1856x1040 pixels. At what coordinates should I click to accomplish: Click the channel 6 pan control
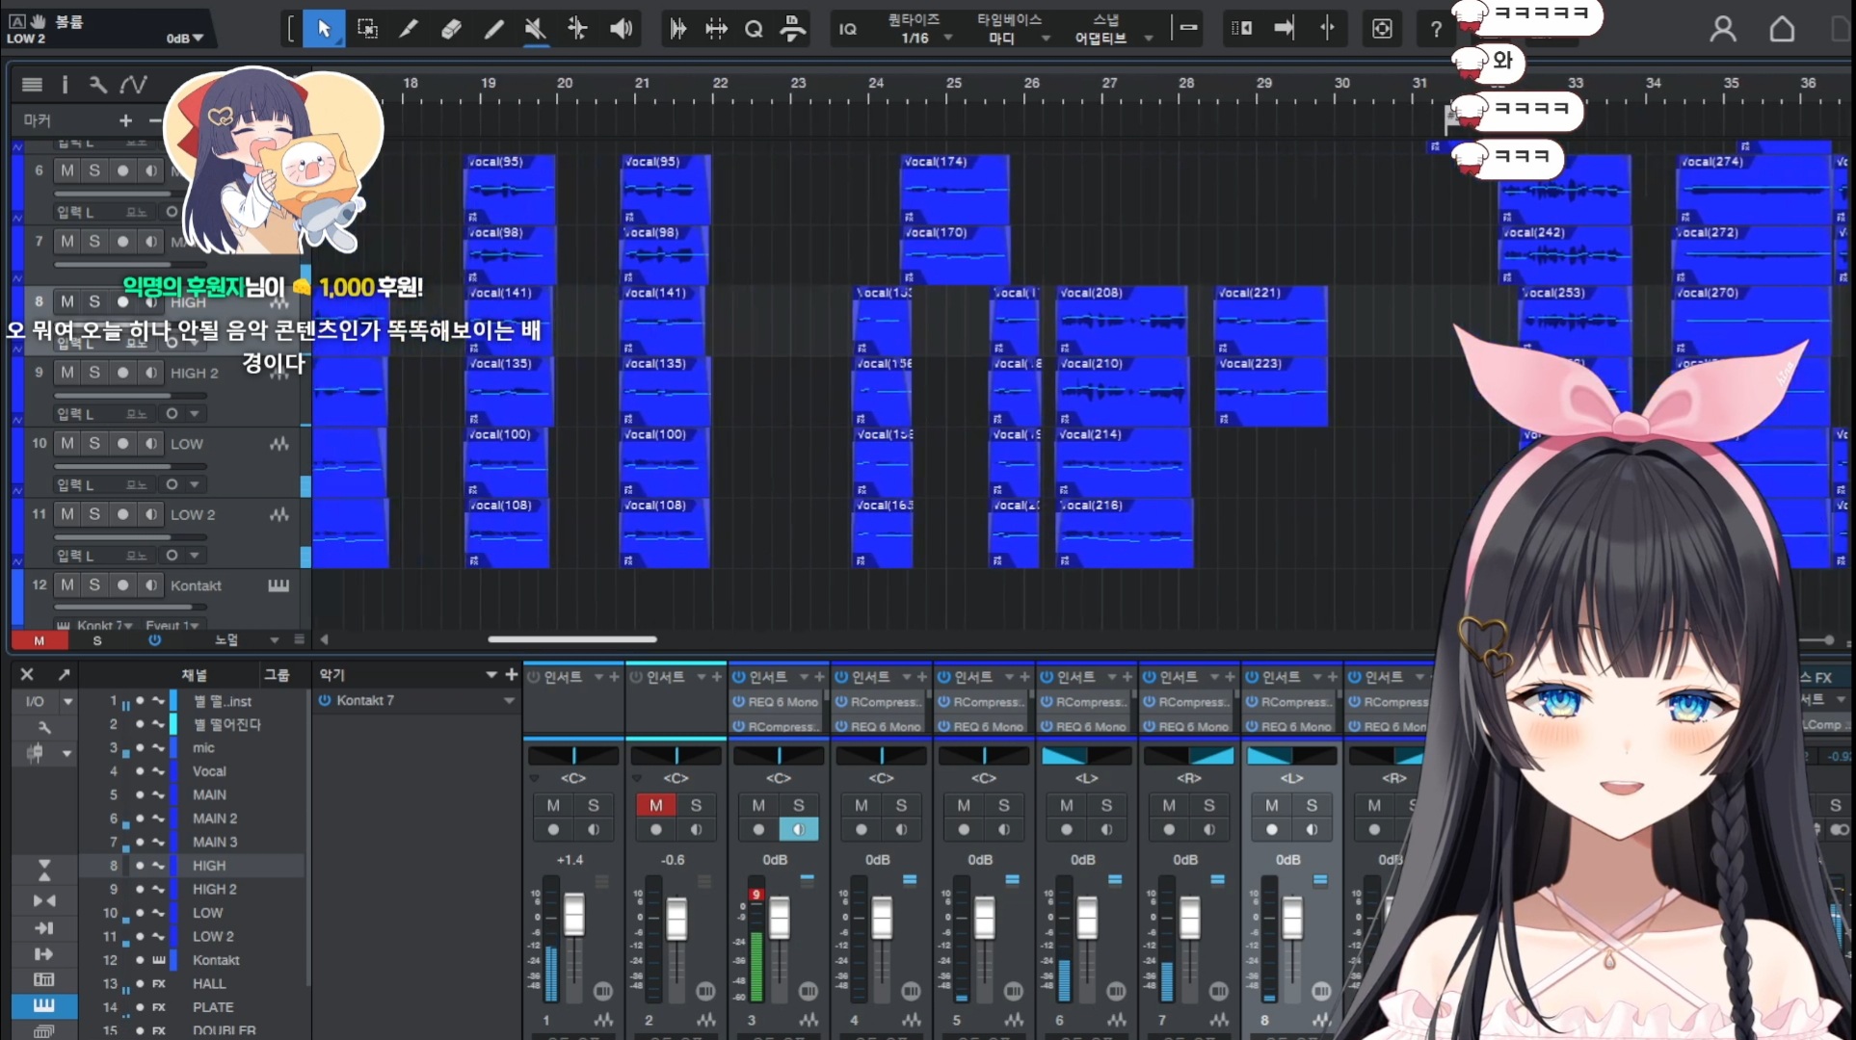[x=1087, y=756]
